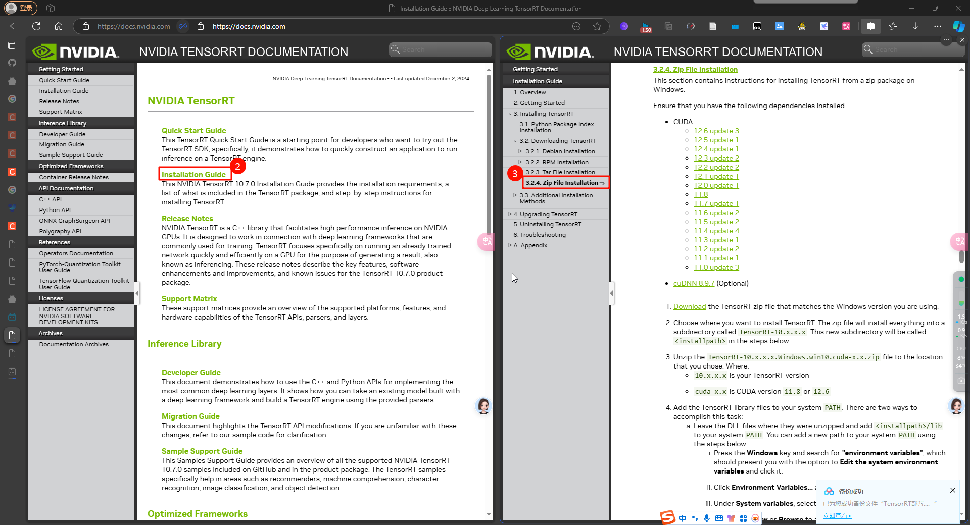Collapse the left pane navigation sidebar handle
The height and width of the screenshot is (525, 970).
(x=137, y=293)
